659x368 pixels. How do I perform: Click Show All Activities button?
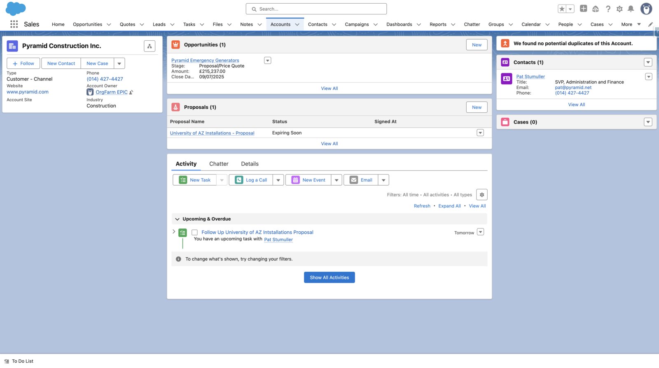329,277
